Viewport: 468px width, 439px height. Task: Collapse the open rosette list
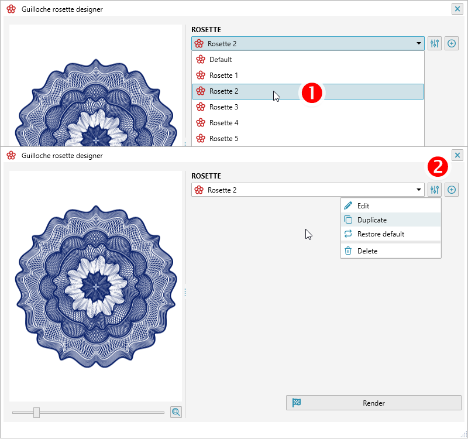tap(418, 43)
